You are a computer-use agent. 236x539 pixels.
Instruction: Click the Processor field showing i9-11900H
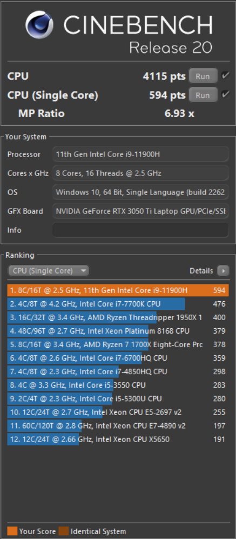[140, 154]
